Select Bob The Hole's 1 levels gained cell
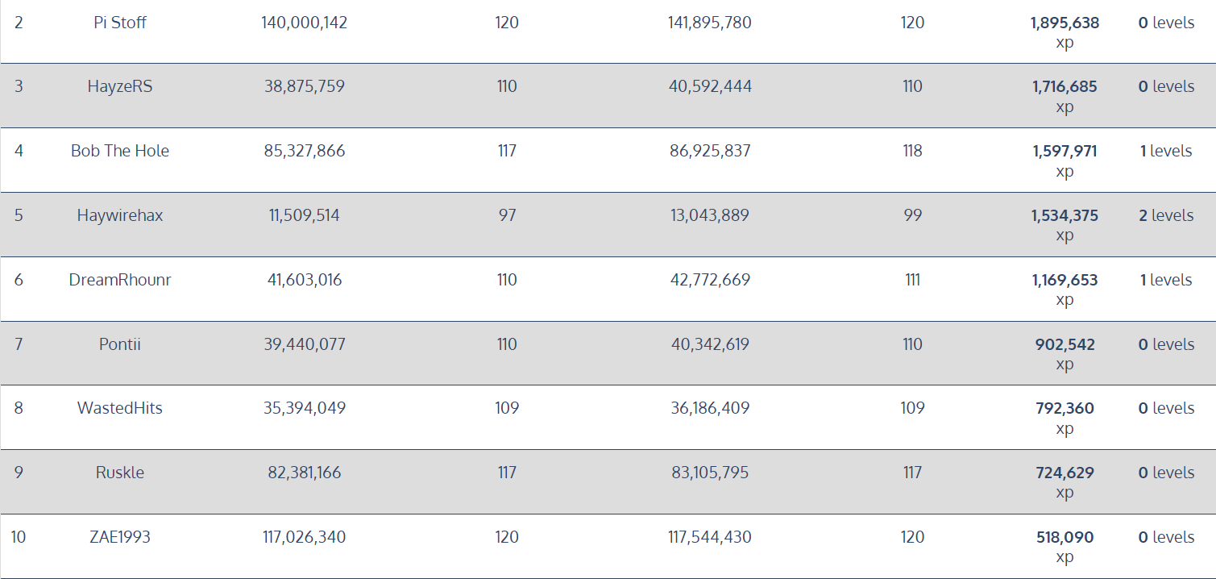 coord(1166,151)
